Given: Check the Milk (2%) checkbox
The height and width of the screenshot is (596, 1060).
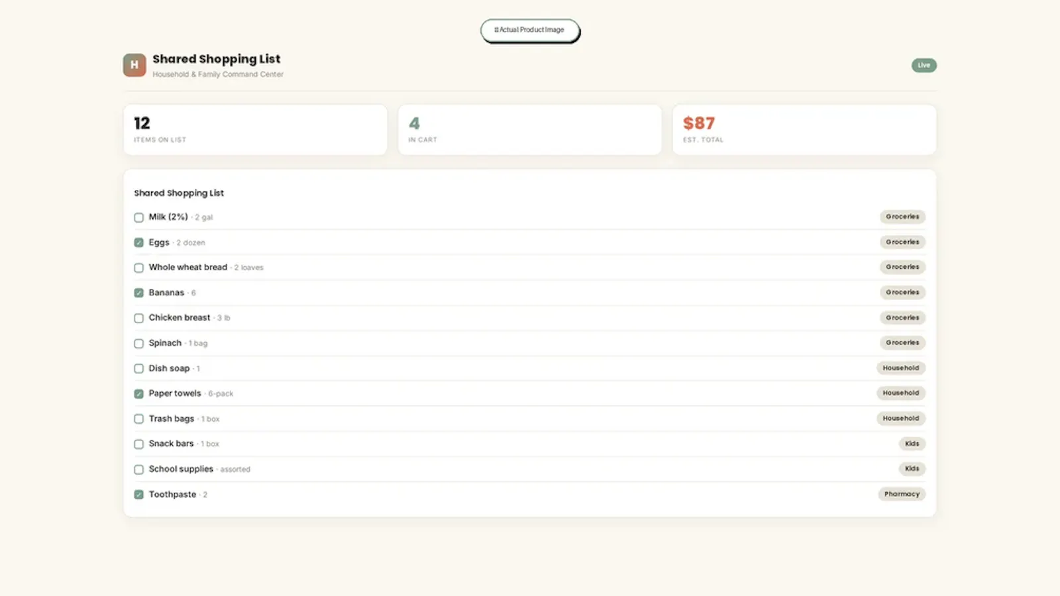Looking at the screenshot, I should coord(138,217).
